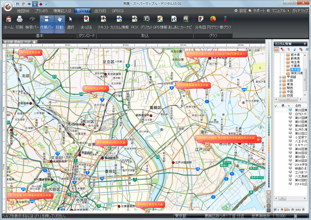Click the green checkmark column header
This screenshot has width=311, height=220.
[276, 106]
